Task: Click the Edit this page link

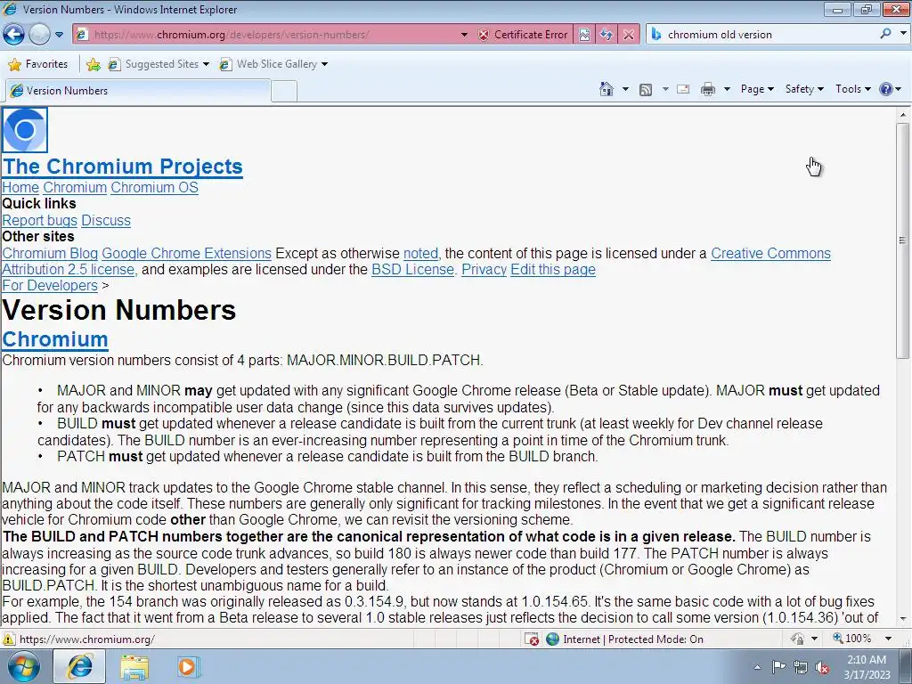Action: 553,269
